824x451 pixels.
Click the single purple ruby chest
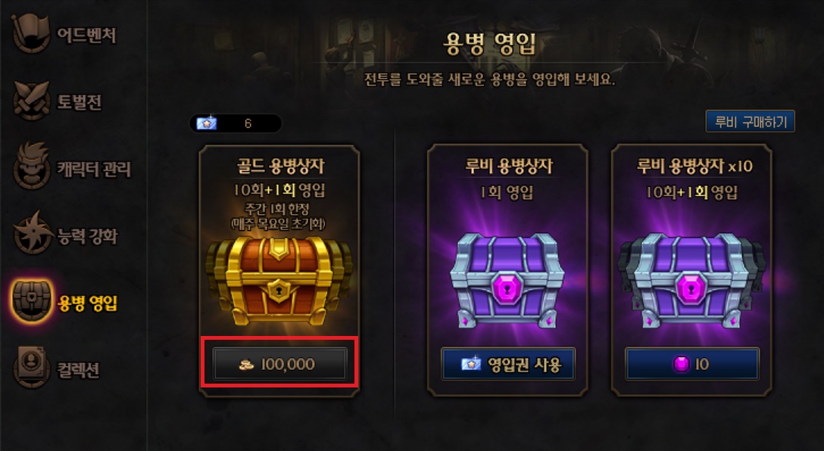(x=507, y=282)
